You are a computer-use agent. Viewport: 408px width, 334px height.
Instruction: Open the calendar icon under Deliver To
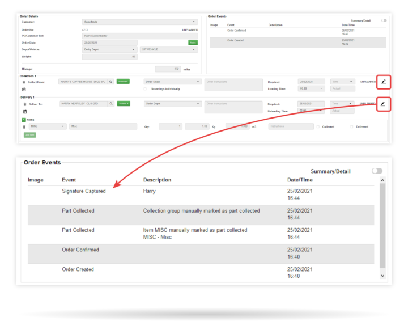(25, 111)
